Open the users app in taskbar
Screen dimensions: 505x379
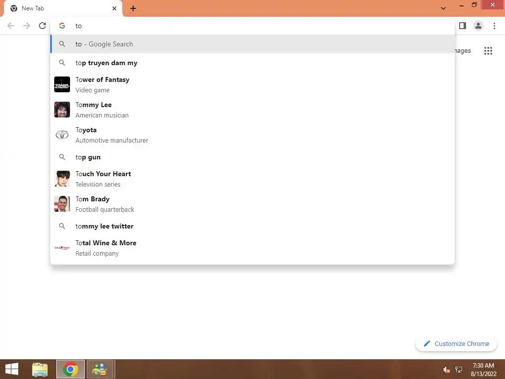pos(100,369)
